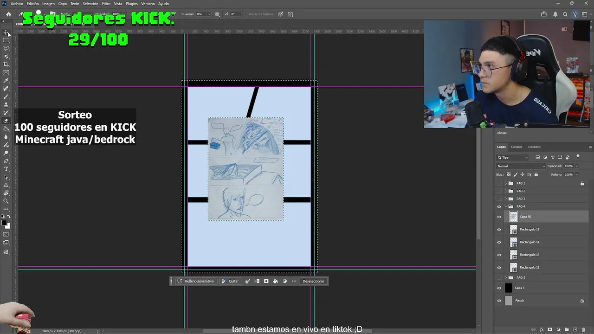This screenshot has height=334, width=594.
Task: Hide the Rectángulo 14 layer
Action: click(x=499, y=242)
